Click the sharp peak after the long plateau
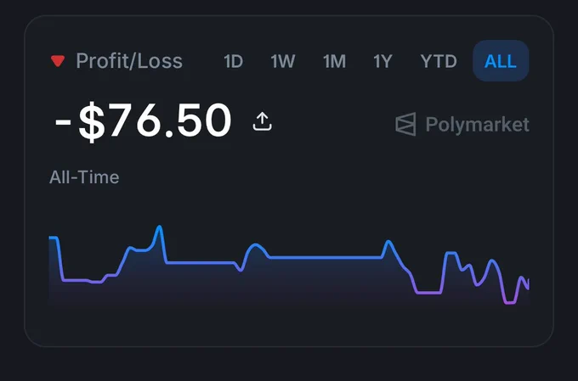This screenshot has height=381, width=578. 388,242
